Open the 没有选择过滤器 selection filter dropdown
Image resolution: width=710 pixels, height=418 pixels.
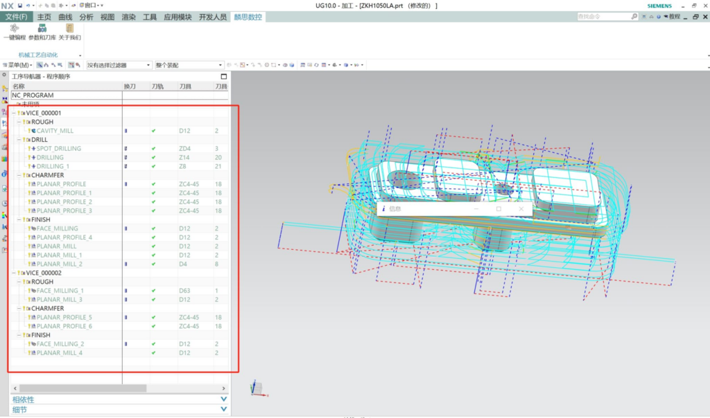[x=119, y=65]
